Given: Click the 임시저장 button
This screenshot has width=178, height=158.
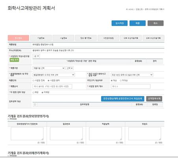Looking at the screenshot, I should point(120,23).
